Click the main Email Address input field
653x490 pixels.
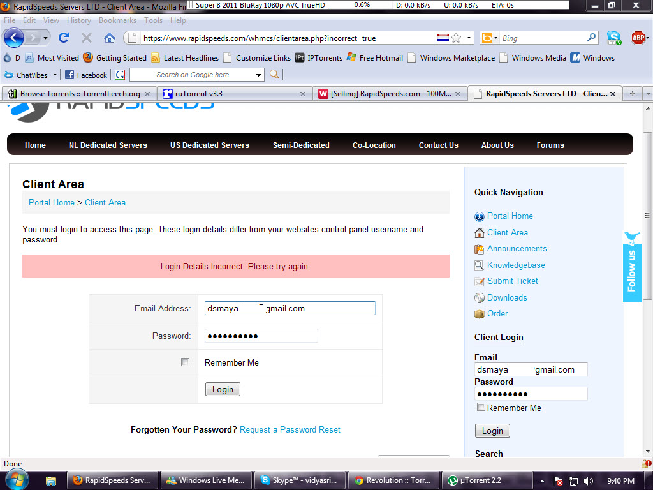(290, 308)
